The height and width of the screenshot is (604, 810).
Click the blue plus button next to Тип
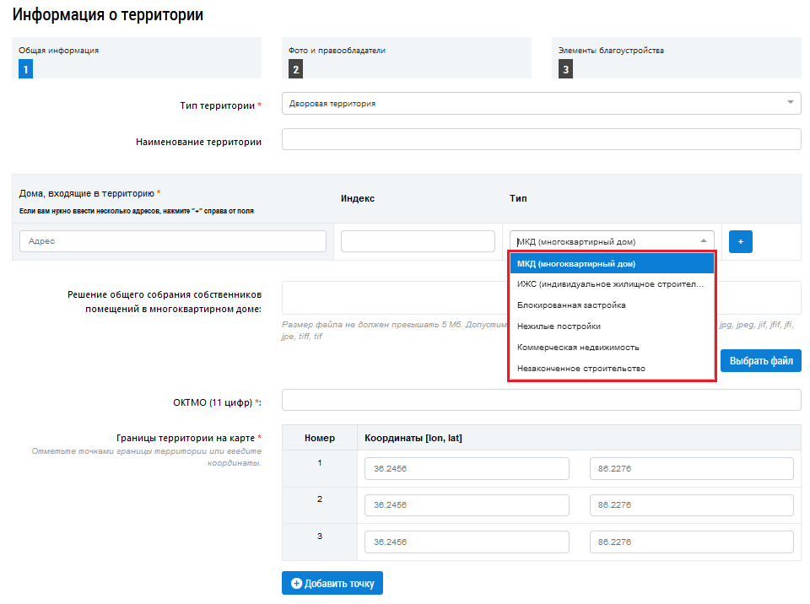pyautogui.click(x=740, y=241)
